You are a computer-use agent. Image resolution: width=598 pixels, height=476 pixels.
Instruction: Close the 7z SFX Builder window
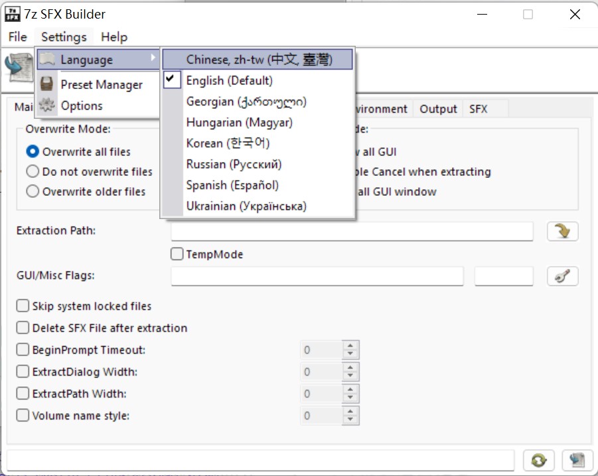coord(575,15)
